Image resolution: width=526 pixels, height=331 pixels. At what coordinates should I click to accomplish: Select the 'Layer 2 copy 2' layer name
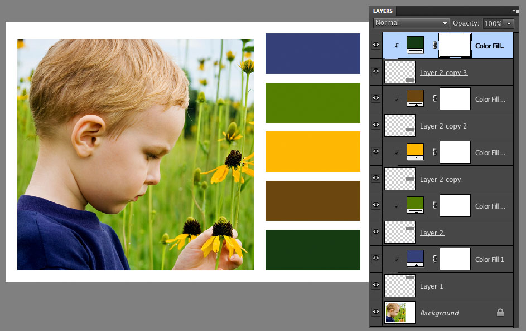(443, 126)
